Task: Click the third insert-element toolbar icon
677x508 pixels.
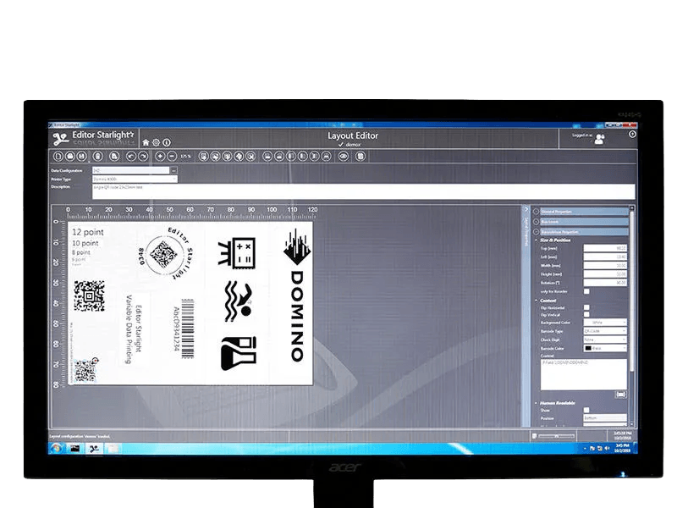Action: click(227, 157)
